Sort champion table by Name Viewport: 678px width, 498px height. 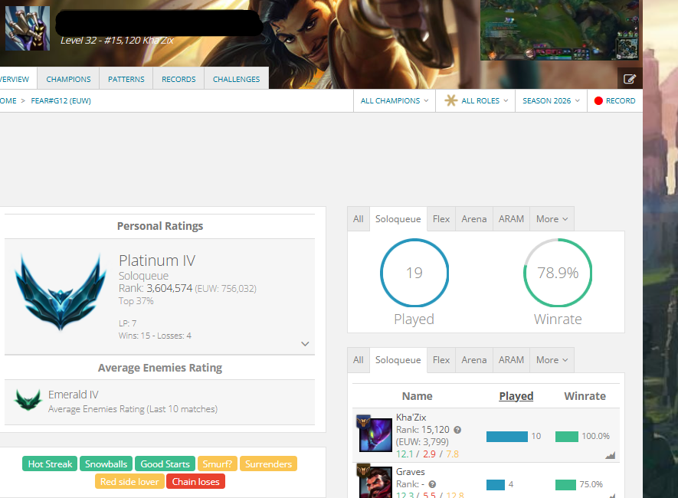(417, 396)
